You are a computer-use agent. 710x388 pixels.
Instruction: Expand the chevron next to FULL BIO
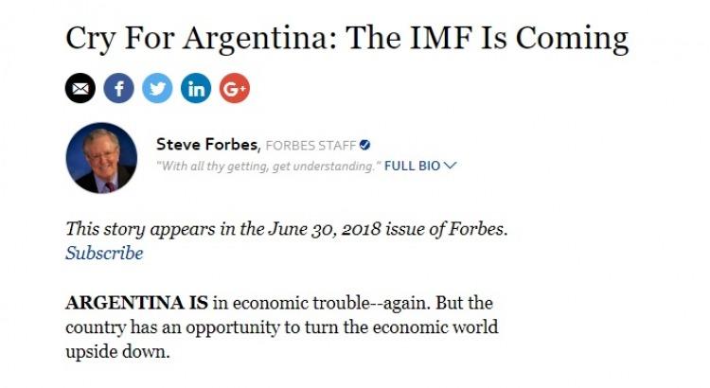coord(450,166)
